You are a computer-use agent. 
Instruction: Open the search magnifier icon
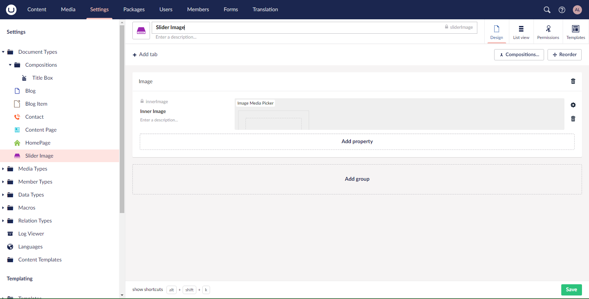point(547,10)
